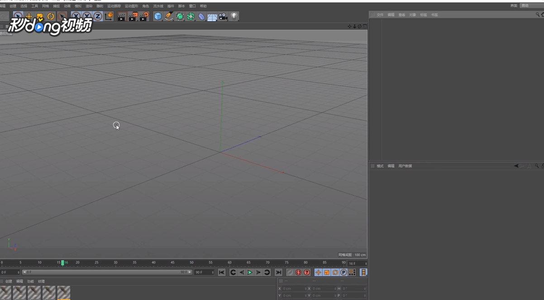
Task: Toggle viewport maximize layout icon
Action: pyautogui.click(x=365, y=26)
